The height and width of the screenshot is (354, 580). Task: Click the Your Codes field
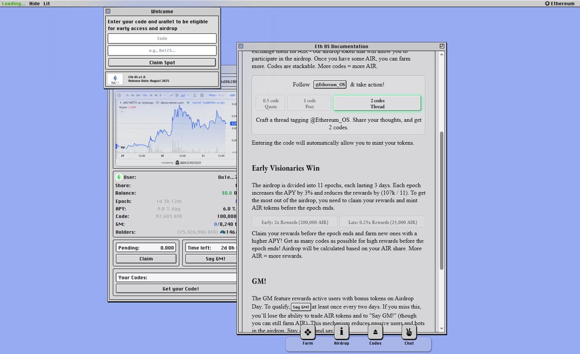tap(176, 278)
